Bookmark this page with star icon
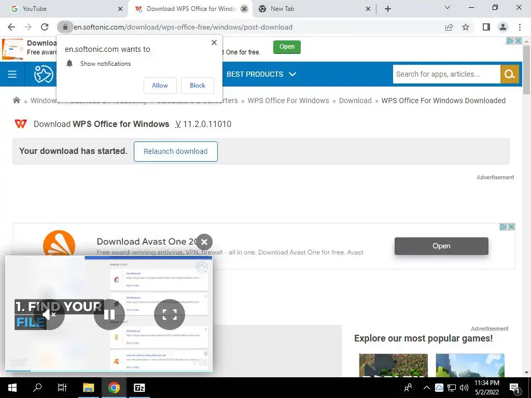The width and height of the screenshot is (531, 398). (x=466, y=27)
